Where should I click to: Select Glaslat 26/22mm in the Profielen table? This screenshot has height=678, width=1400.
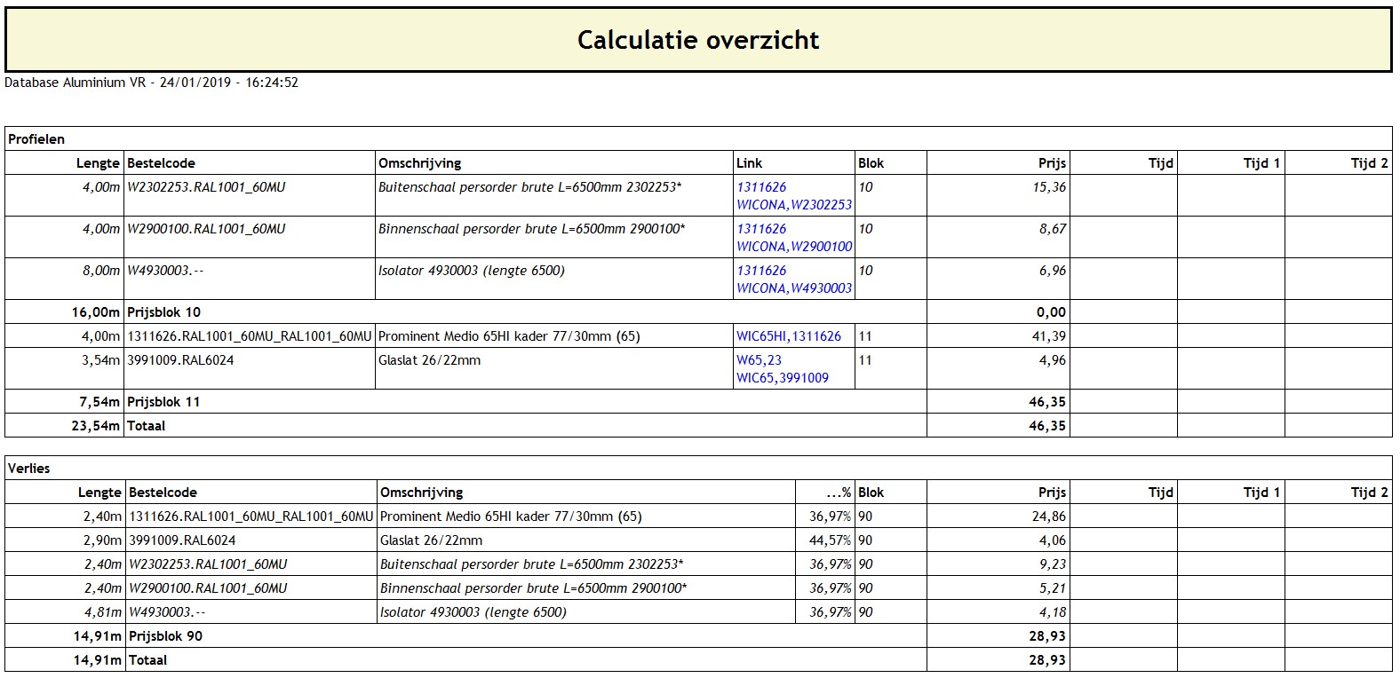(x=429, y=360)
